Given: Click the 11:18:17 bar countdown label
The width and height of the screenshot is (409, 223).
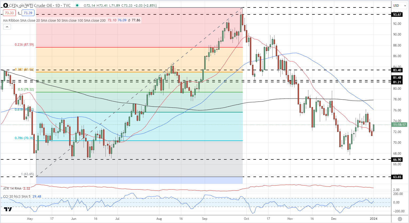Looking at the screenshot, I should 399,125.
